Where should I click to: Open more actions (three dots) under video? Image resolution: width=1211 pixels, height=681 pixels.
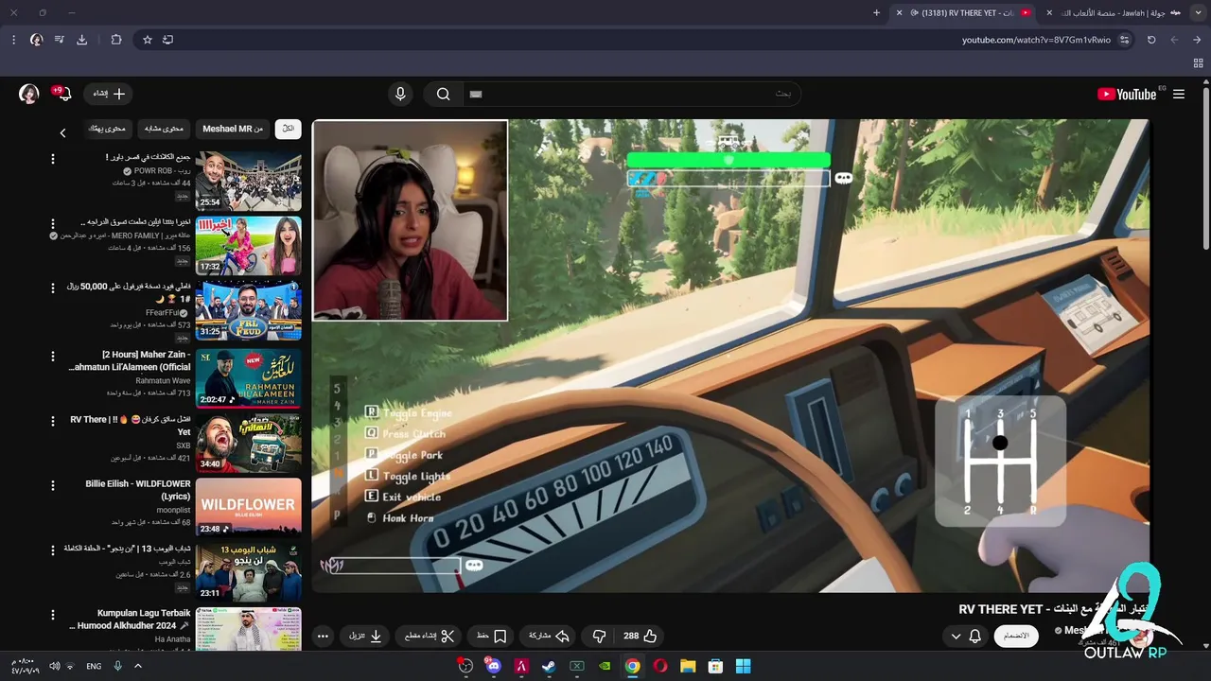323,636
